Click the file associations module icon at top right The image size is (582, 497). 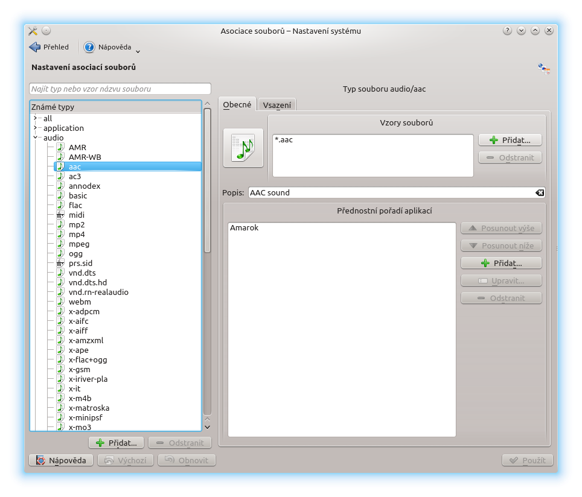(x=544, y=69)
